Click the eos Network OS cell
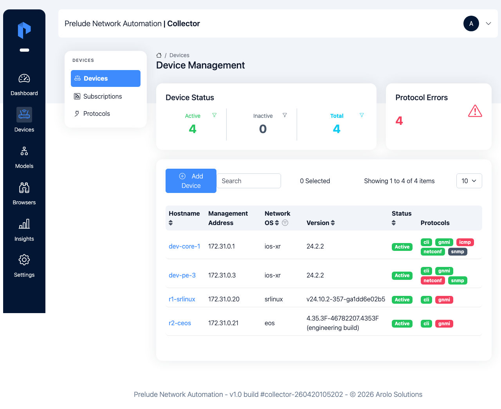The image size is (501, 409). [x=270, y=323]
